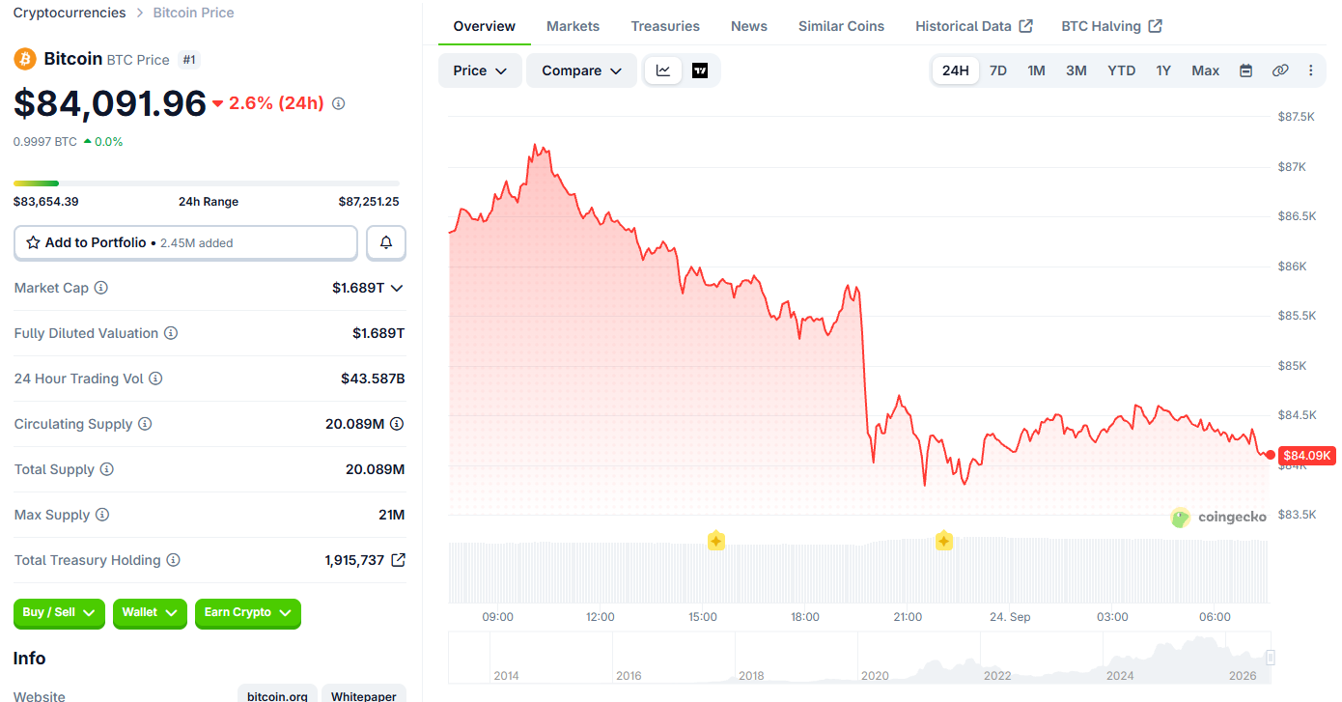Click info icon beside 20.089M circulating value
This screenshot has height=702, width=1342.
(x=397, y=424)
